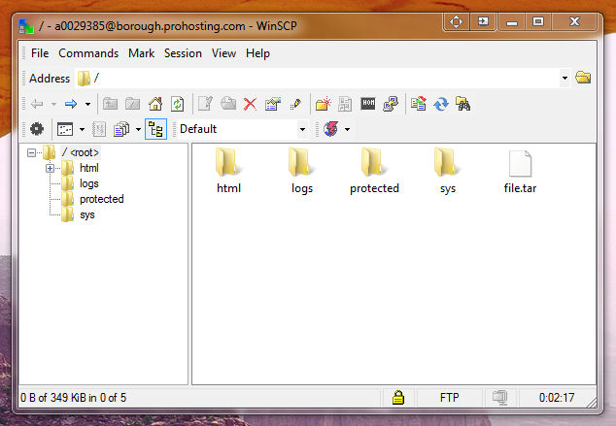Expand the Address path dropdown
The image size is (616, 426).
coord(565,78)
